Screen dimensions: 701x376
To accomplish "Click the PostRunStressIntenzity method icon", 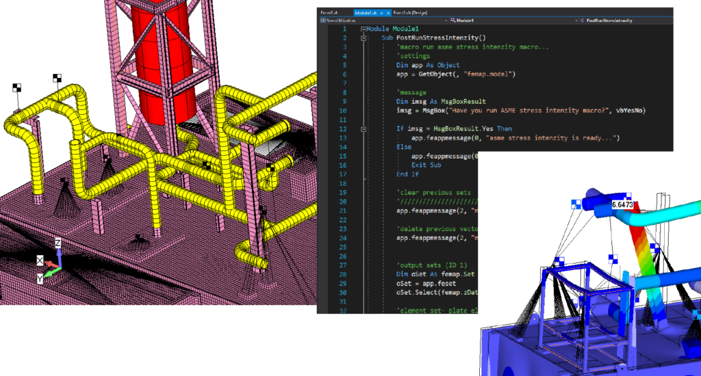I will (583, 21).
